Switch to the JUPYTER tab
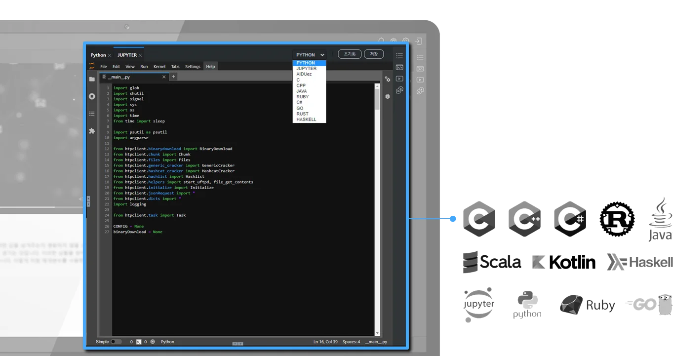The height and width of the screenshot is (356, 673). pos(127,55)
